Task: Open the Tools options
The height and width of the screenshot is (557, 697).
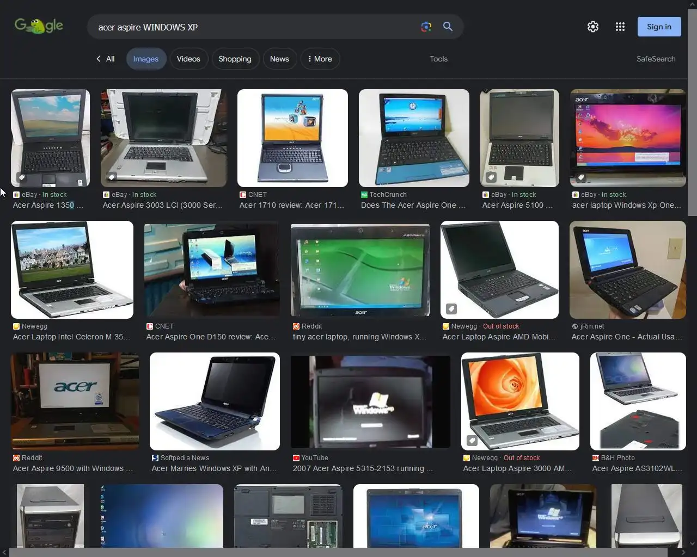Action: coord(438,59)
